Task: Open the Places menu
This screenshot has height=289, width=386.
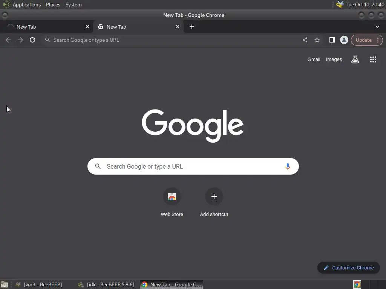Action: click(x=53, y=5)
